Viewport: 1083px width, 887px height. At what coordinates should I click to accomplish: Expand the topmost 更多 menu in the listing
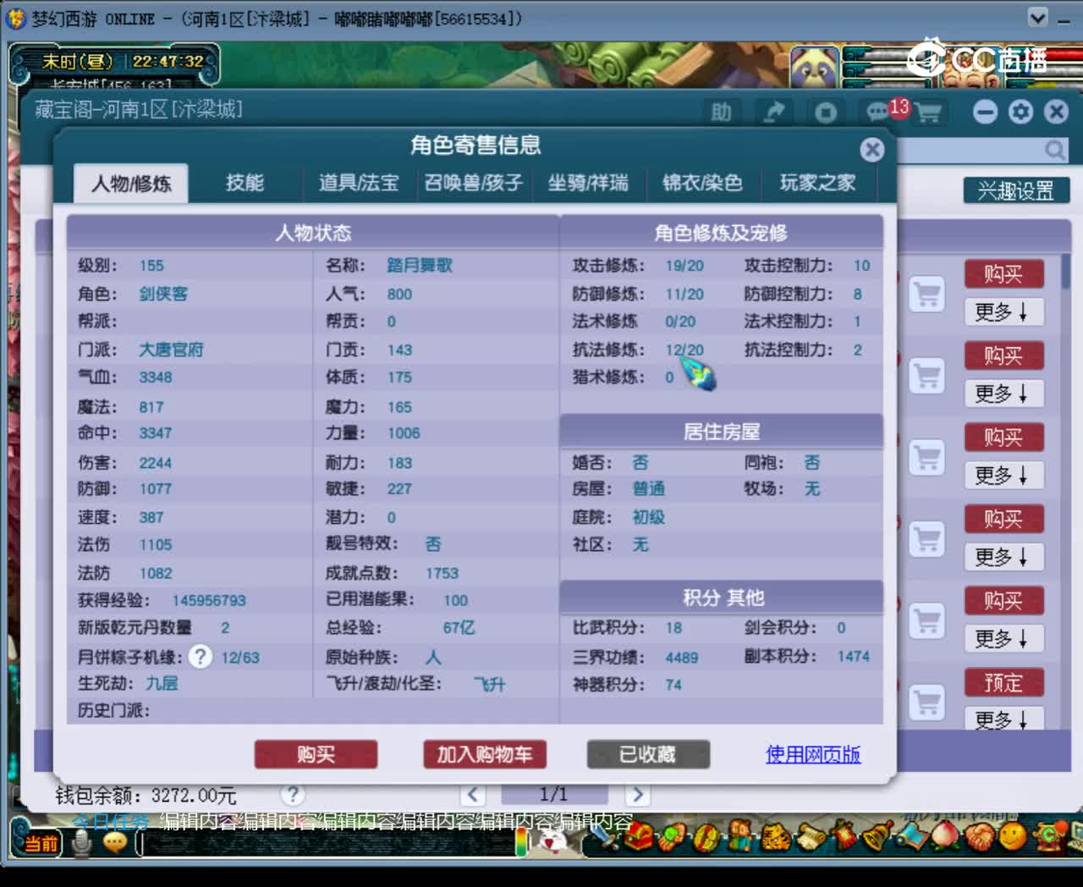[x=1003, y=311]
